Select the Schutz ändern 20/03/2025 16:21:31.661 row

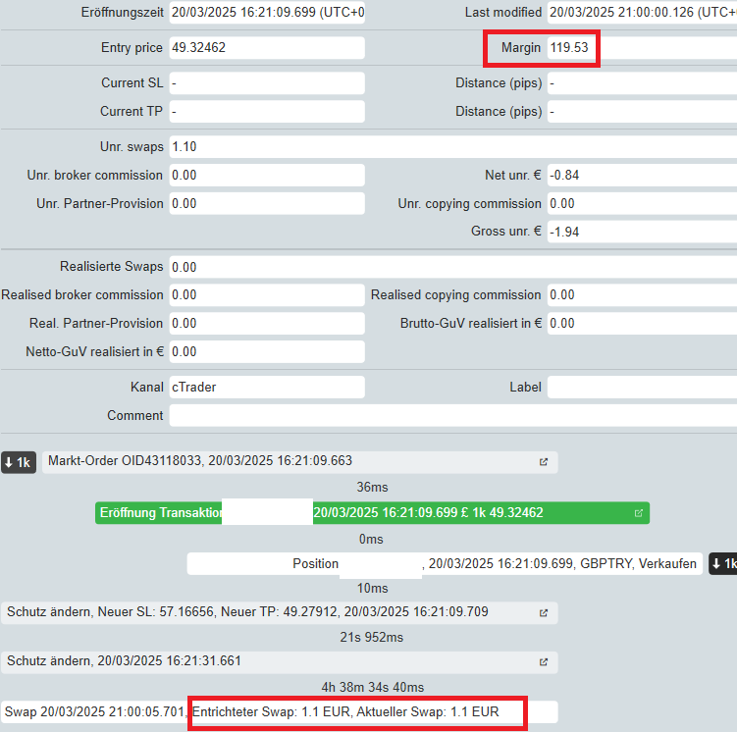(279, 662)
